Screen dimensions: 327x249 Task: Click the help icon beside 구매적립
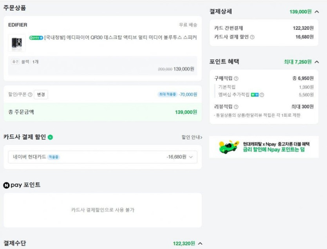click(236, 79)
